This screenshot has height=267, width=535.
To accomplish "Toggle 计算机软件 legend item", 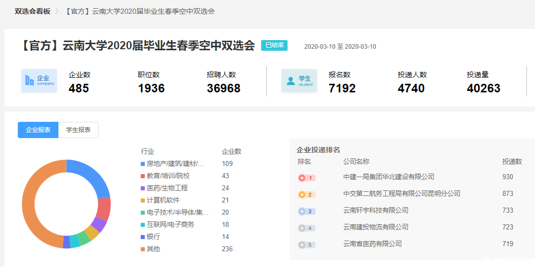I will (x=163, y=200).
